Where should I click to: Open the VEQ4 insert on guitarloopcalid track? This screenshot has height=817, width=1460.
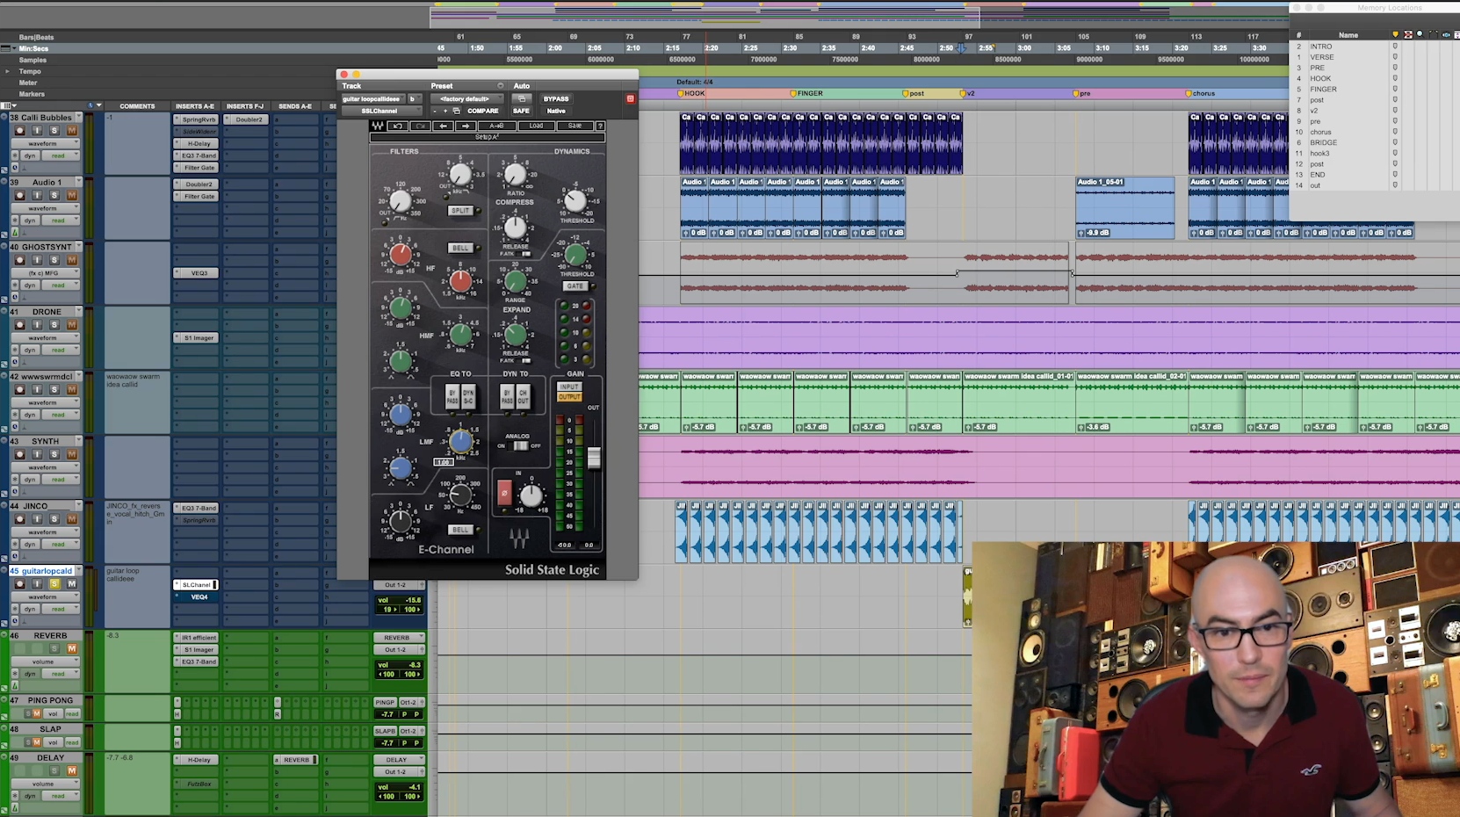pos(197,596)
